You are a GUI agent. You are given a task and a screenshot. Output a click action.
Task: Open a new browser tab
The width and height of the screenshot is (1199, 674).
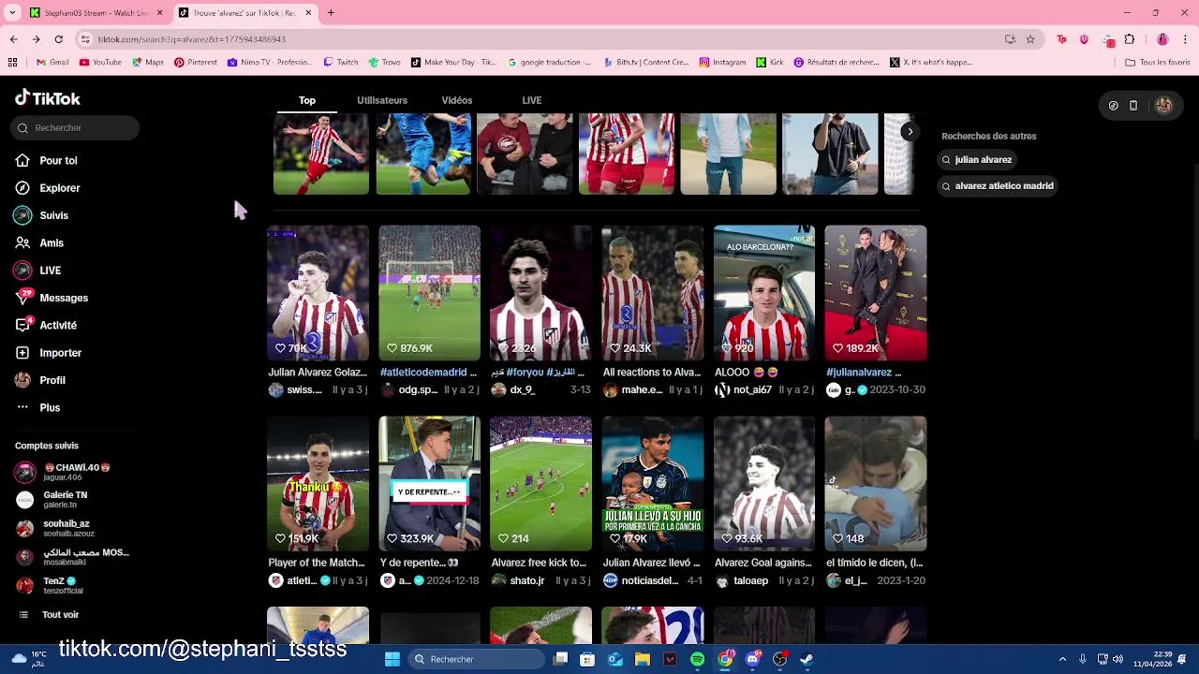pyautogui.click(x=331, y=13)
